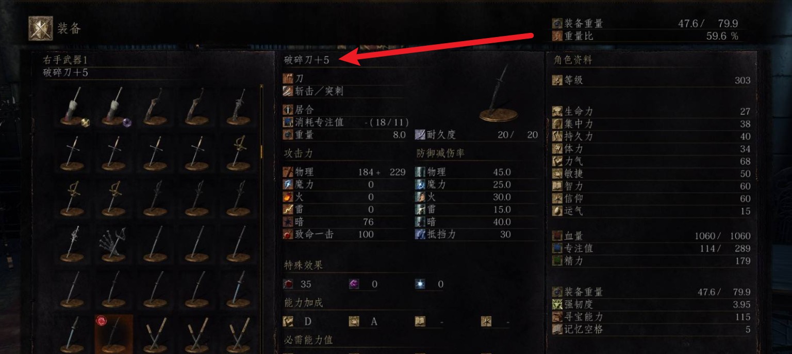Click the dark attack icon next to 暗
Viewport: 792px width, 354px height.
coord(288,222)
